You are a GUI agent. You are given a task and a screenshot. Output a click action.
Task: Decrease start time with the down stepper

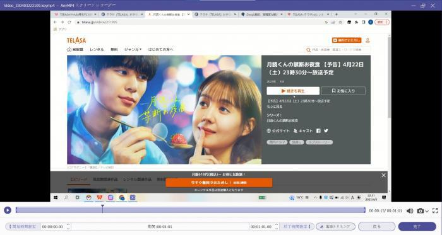point(68,228)
